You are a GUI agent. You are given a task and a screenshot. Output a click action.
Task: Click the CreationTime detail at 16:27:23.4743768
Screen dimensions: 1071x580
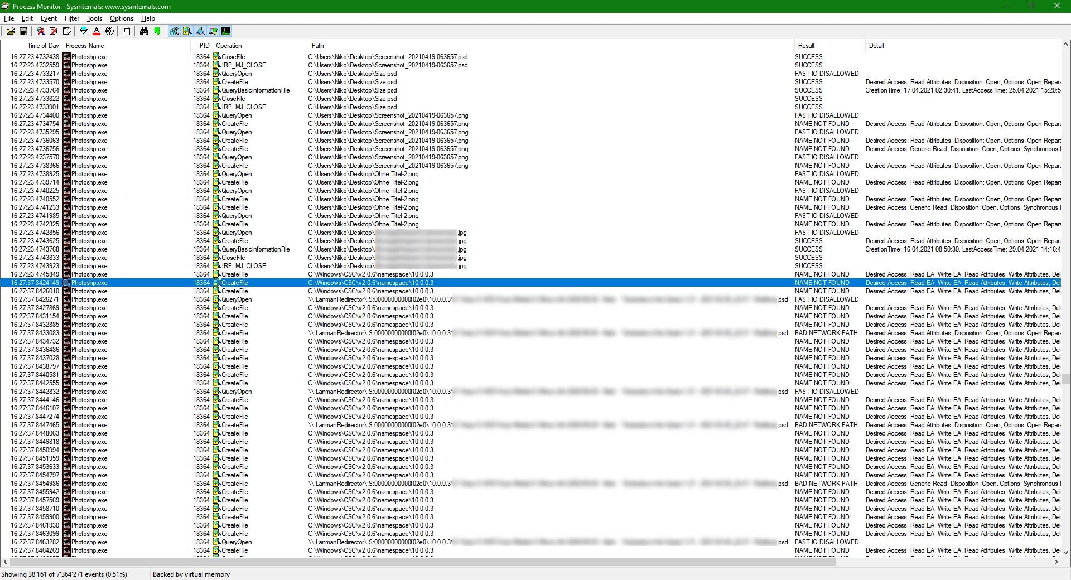963,249
